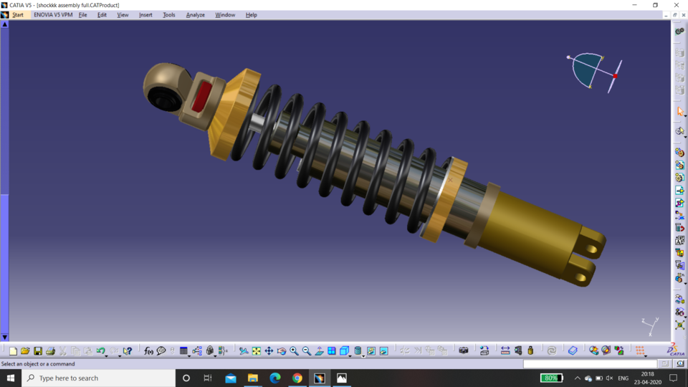This screenshot has width=688, height=387.
Task: Print using the printer icon
Action: click(50, 350)
